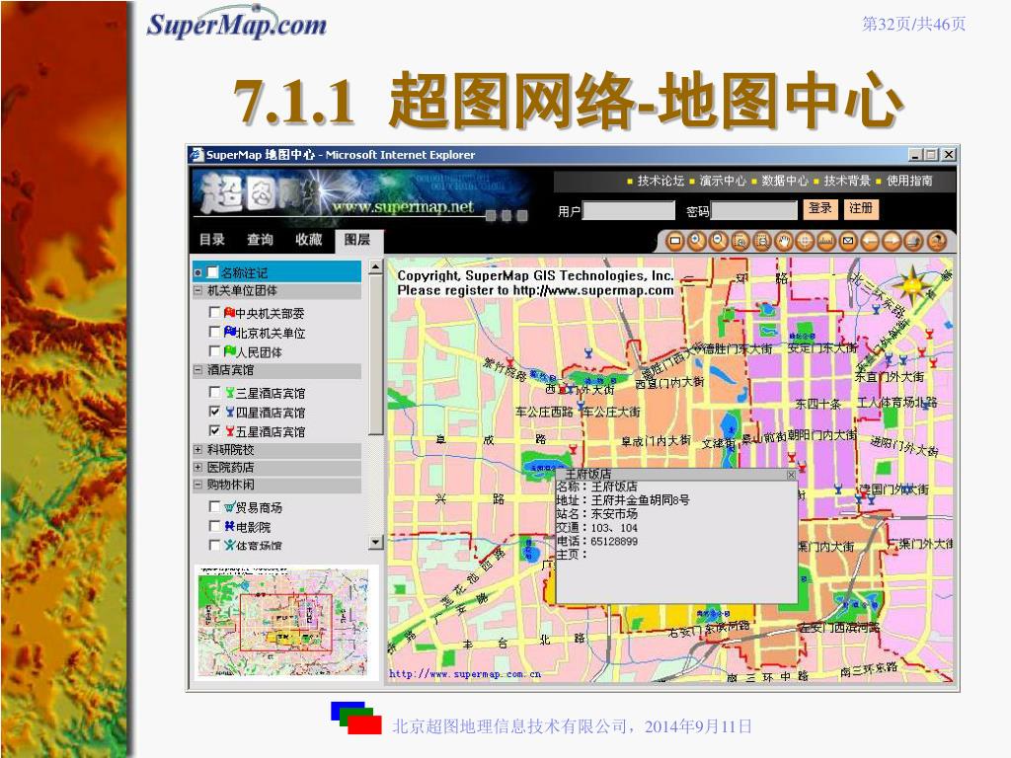Open the 技术论坛 link
1011x758 pixels.
tap(661, 182)
